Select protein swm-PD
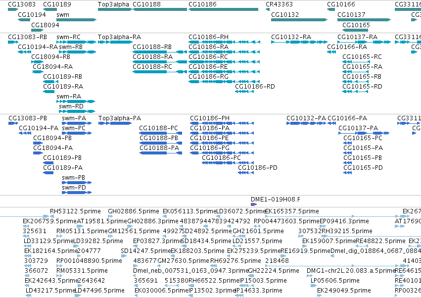421x298 pixels. click(74, 187)
